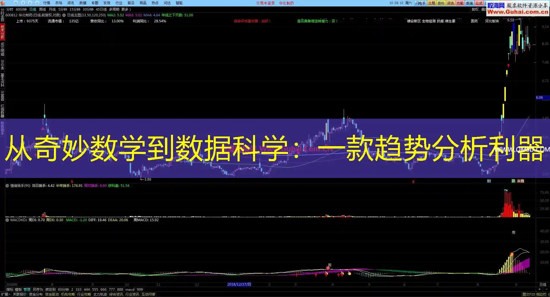Image resolution: width=550 pixels, height=297 pixels.
Task: Click the 绑定到 button
Action: (x=50, y=289)
